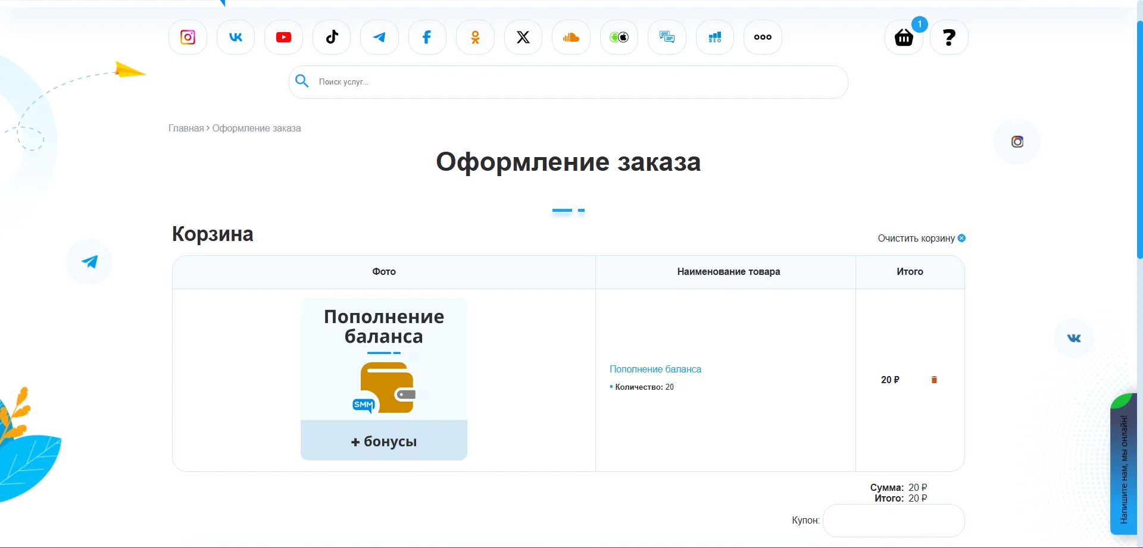Click the 20 ₽ price cell
Screen dimensions: 1143x548
pos(890,380)
